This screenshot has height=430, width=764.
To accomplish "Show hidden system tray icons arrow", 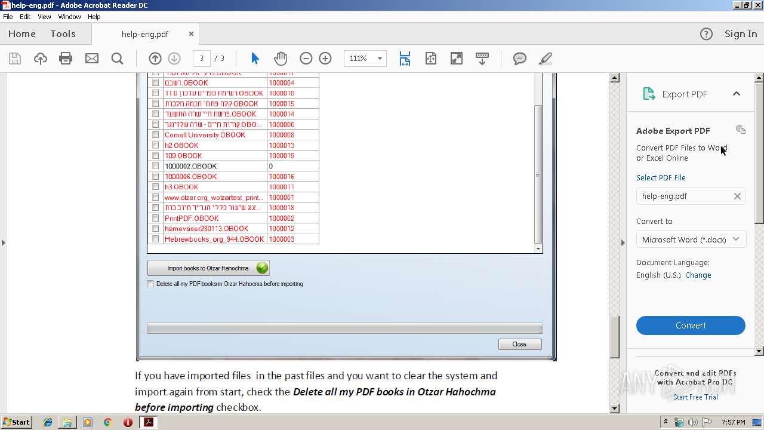I will (x=666, y=422).
